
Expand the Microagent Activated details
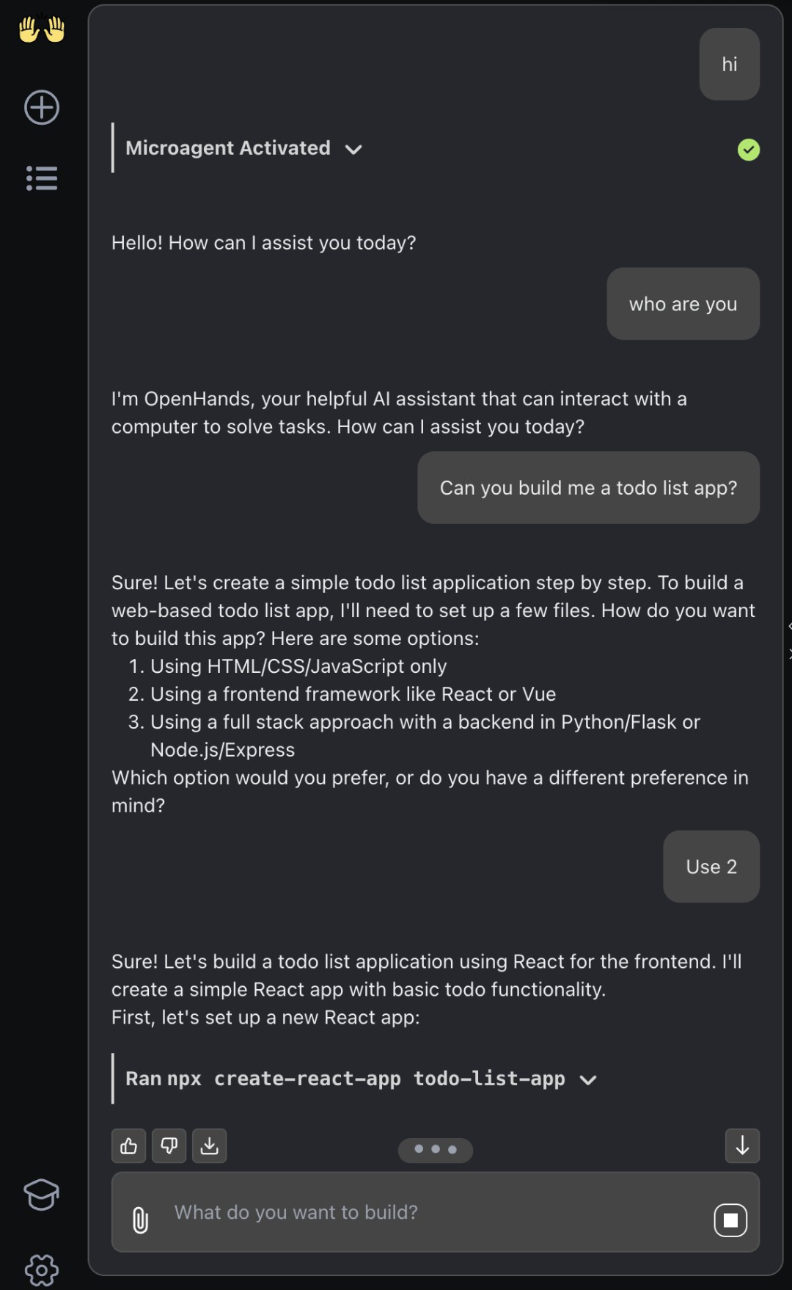click(353, 150)
